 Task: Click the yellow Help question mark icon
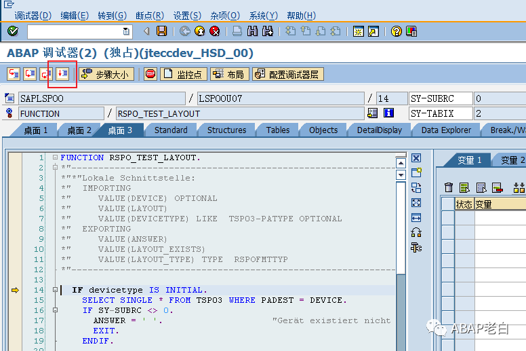396,31
